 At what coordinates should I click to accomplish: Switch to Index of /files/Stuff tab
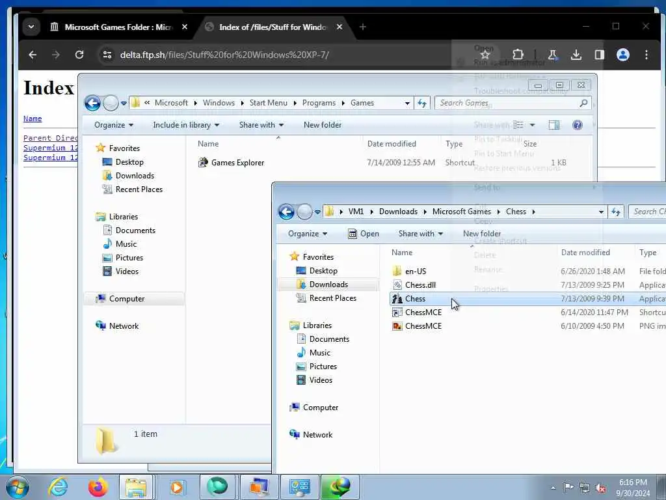[274, 27]
